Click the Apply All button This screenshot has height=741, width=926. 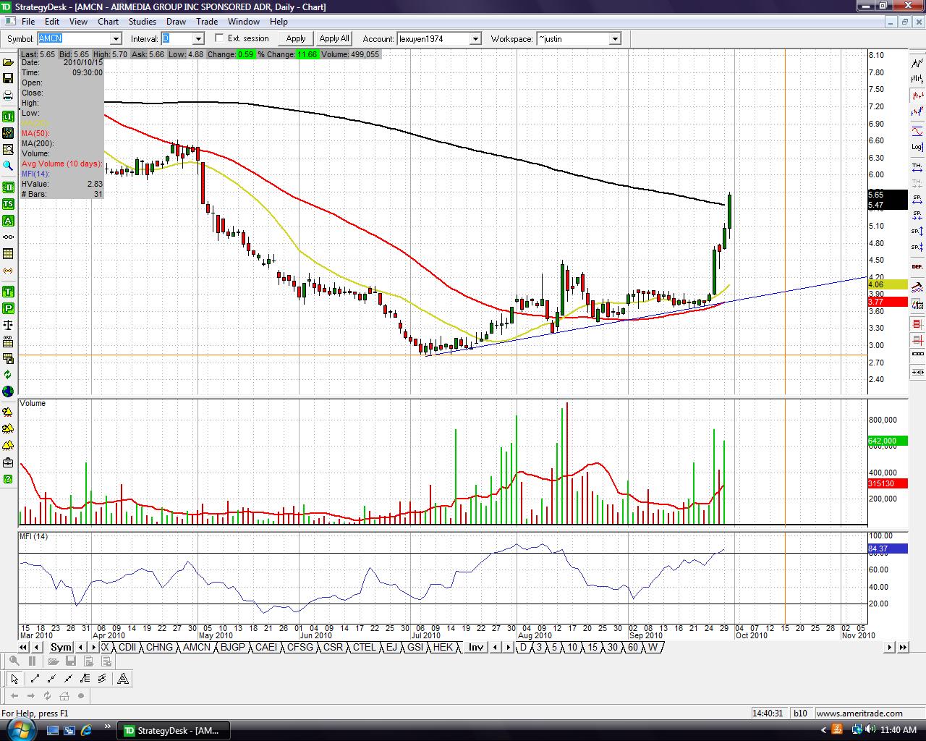point(334,39)
